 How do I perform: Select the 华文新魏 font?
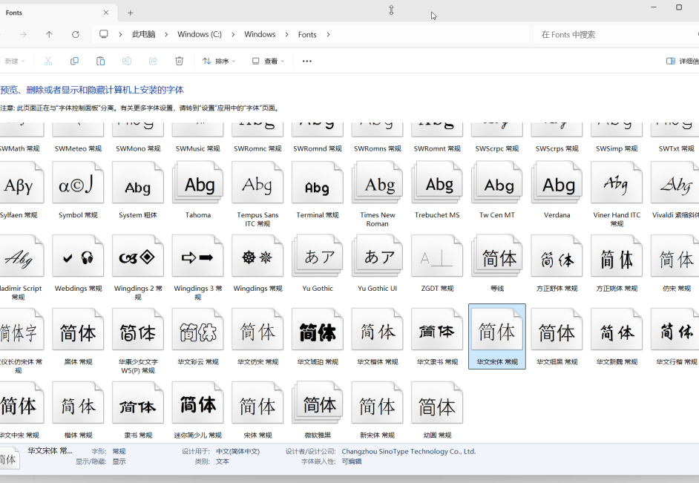(617, 338)
